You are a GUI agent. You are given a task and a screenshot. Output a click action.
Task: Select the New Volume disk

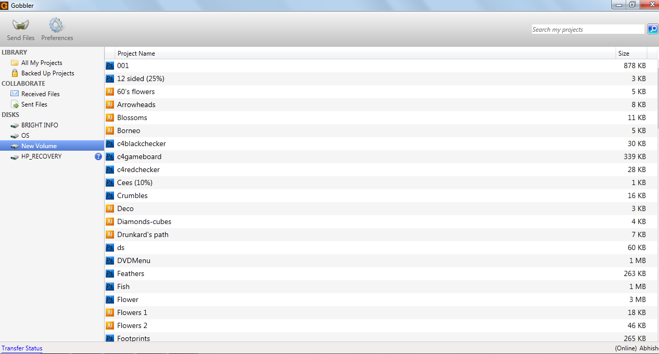(x=52, y=146)
